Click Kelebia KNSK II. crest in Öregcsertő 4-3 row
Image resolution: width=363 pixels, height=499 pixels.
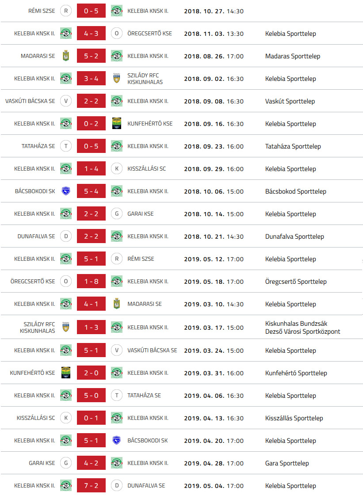point(66,33)
